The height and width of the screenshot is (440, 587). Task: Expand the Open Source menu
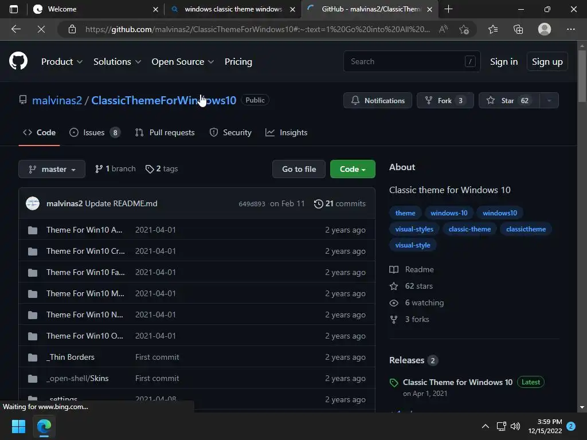[x=183, y=61]
